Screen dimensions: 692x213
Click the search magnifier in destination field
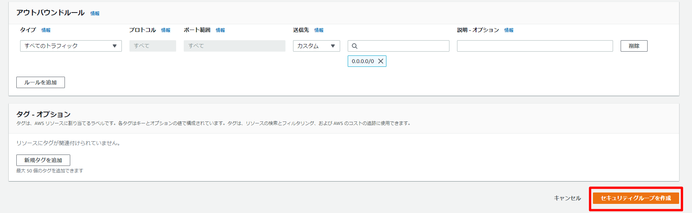click(x=355, y=46)
